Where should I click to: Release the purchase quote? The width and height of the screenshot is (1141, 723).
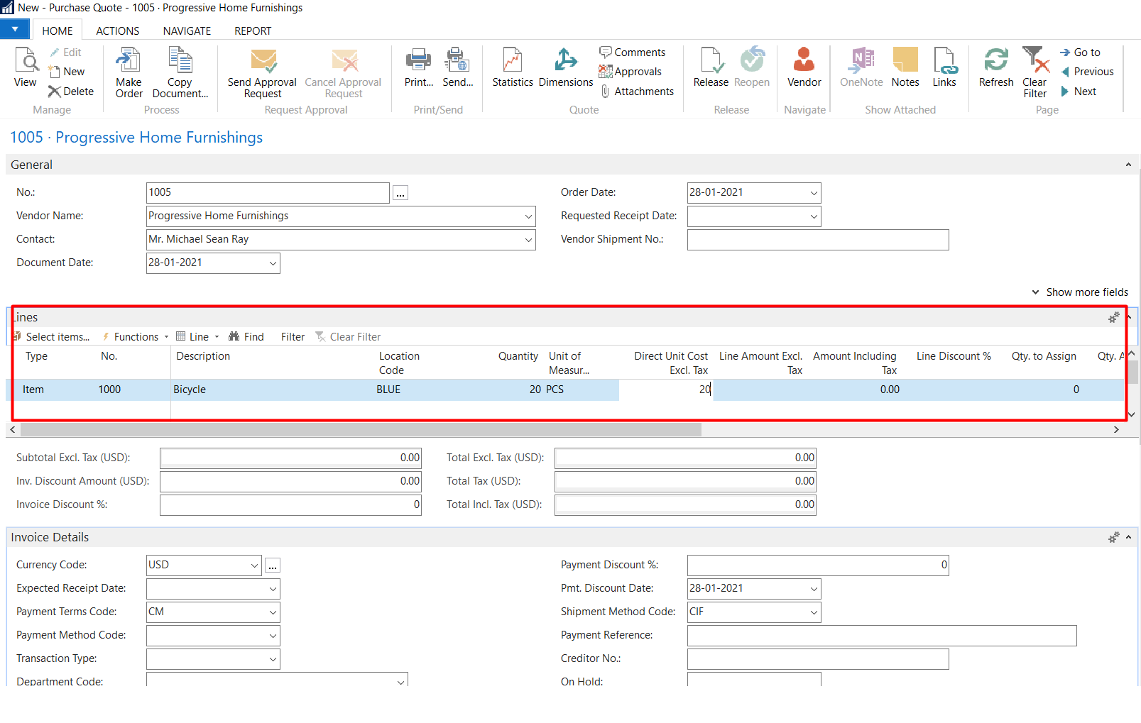coord(711,67)
